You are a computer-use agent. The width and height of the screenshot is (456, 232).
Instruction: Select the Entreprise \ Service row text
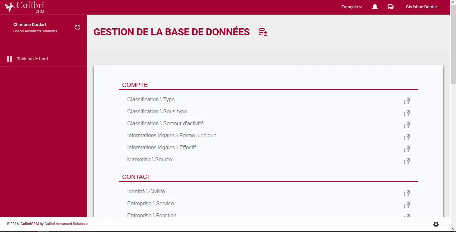click(x=151, y=204)
